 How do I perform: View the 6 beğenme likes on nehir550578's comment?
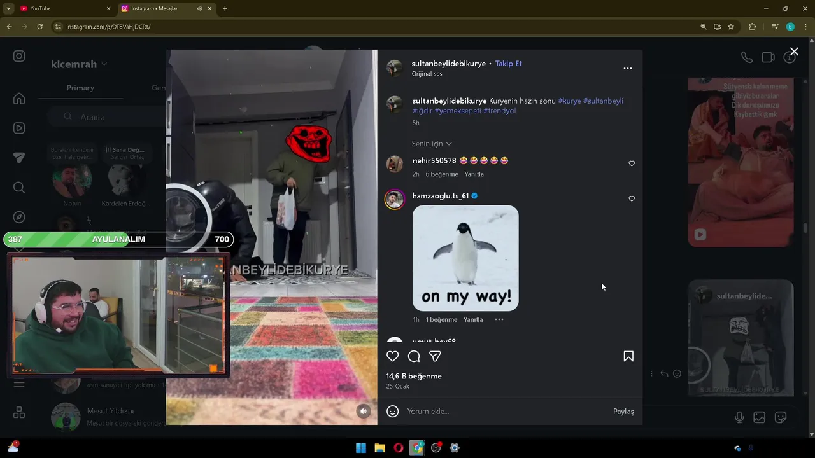click(442, 174)
